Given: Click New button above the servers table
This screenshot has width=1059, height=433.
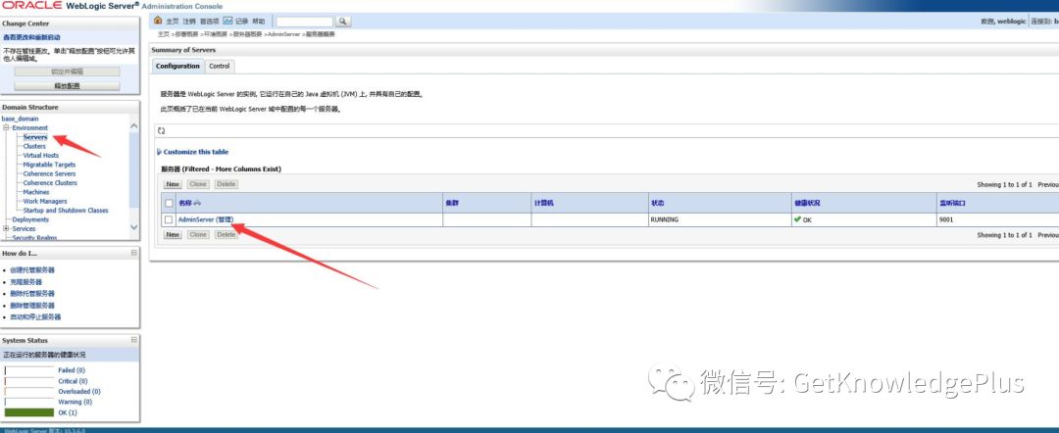Looking at the screenshot, I should 173,184.
